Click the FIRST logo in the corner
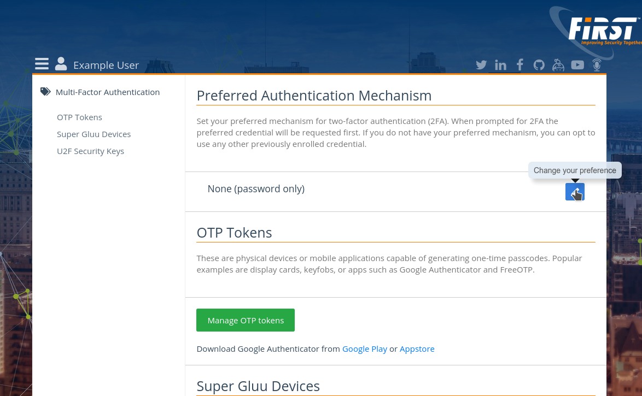642x396 pixels. (x=596, y=31)
